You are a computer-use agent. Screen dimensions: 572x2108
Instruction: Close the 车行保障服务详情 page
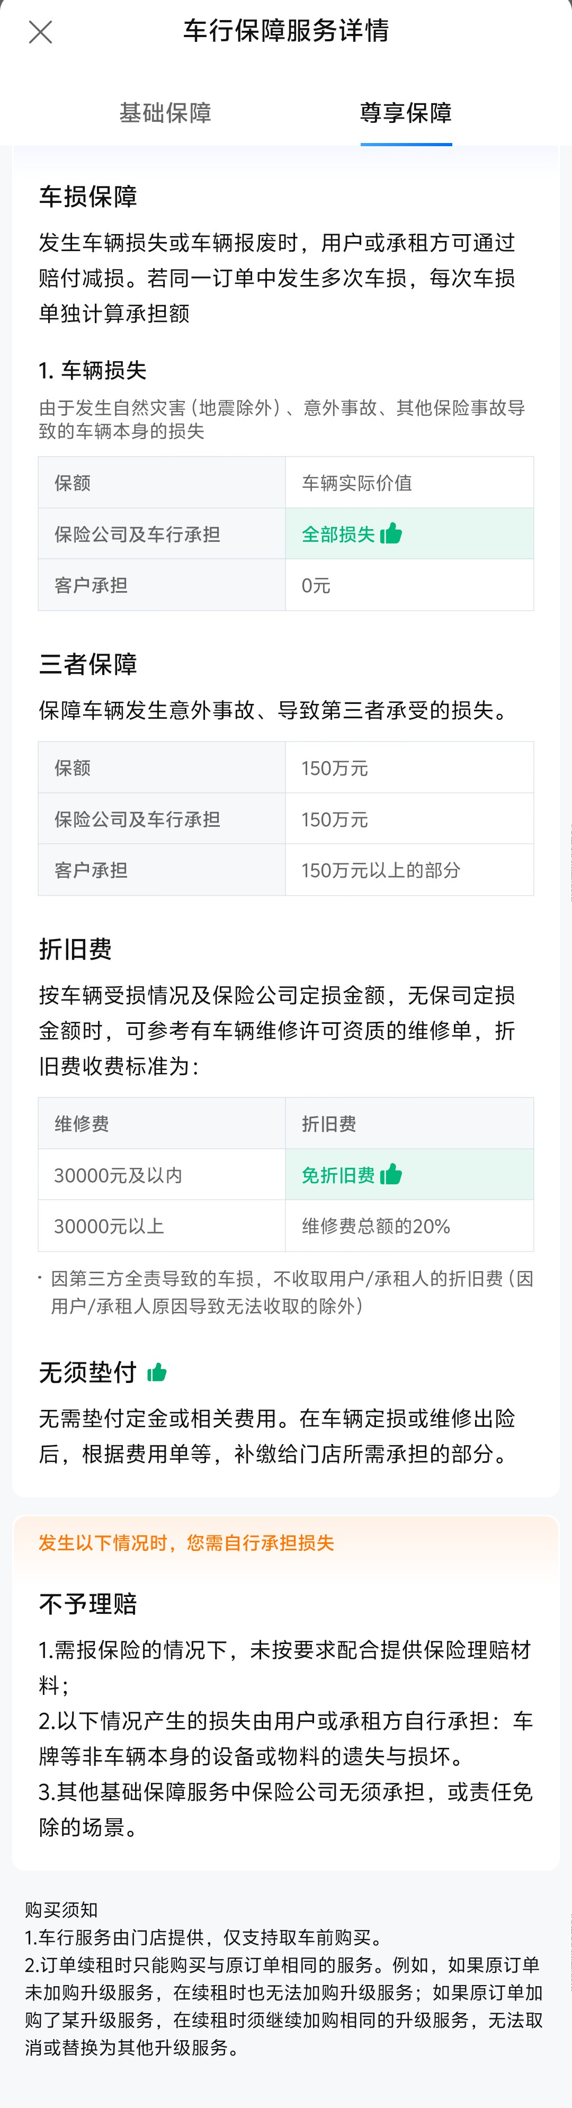(40, 32)
